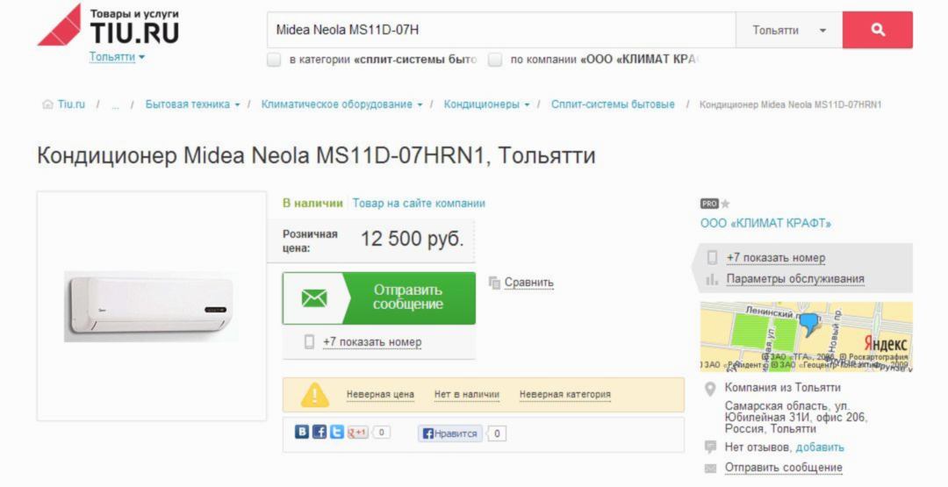Screen dimensions: 948x487
Task: Expand the Тольятти region selector under logo
Action: click(x=118, y=57)
